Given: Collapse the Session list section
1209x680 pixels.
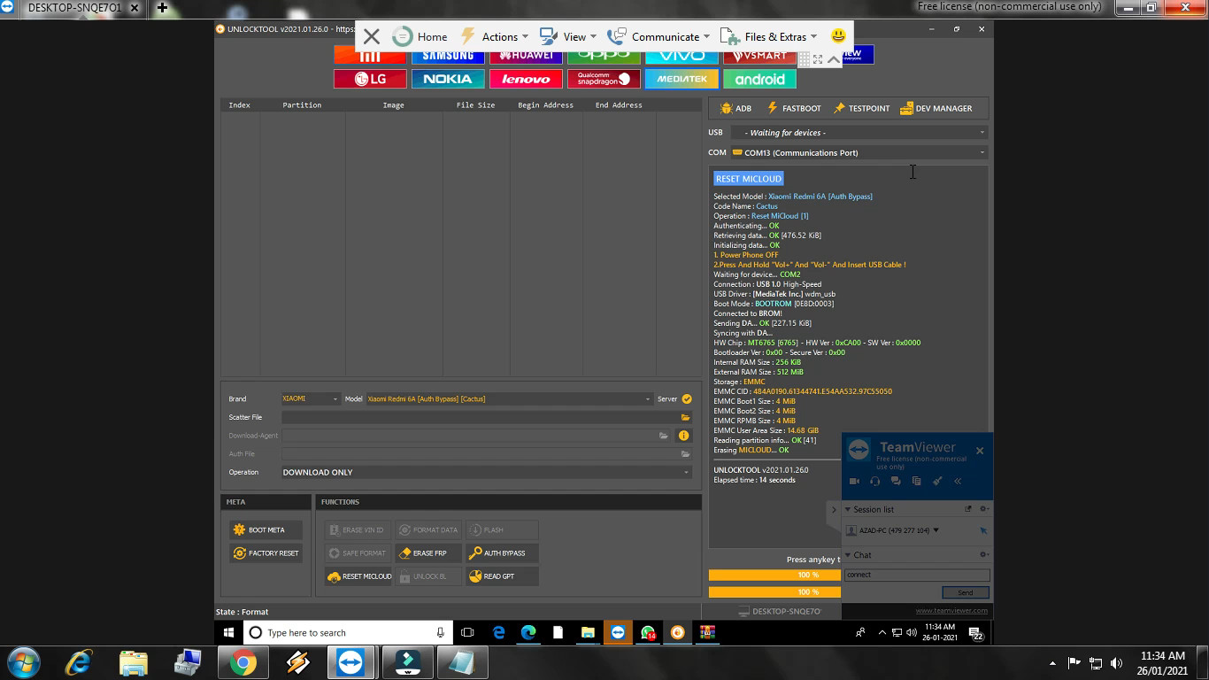Looking at the screenshot, I should tap(847, 509).
